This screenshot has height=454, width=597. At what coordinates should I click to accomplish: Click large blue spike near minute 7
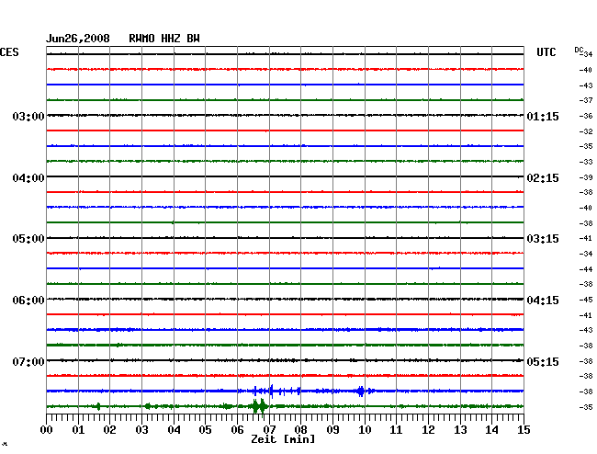click(x=272, y=392)
